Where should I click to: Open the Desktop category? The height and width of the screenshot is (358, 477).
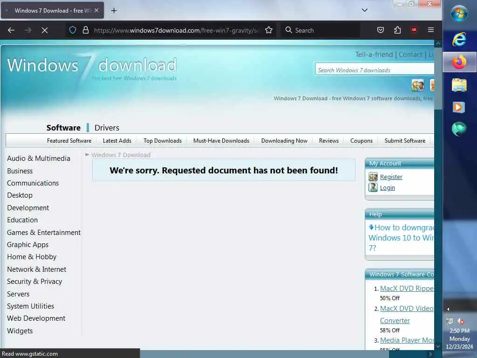click(x=20, y=195)
